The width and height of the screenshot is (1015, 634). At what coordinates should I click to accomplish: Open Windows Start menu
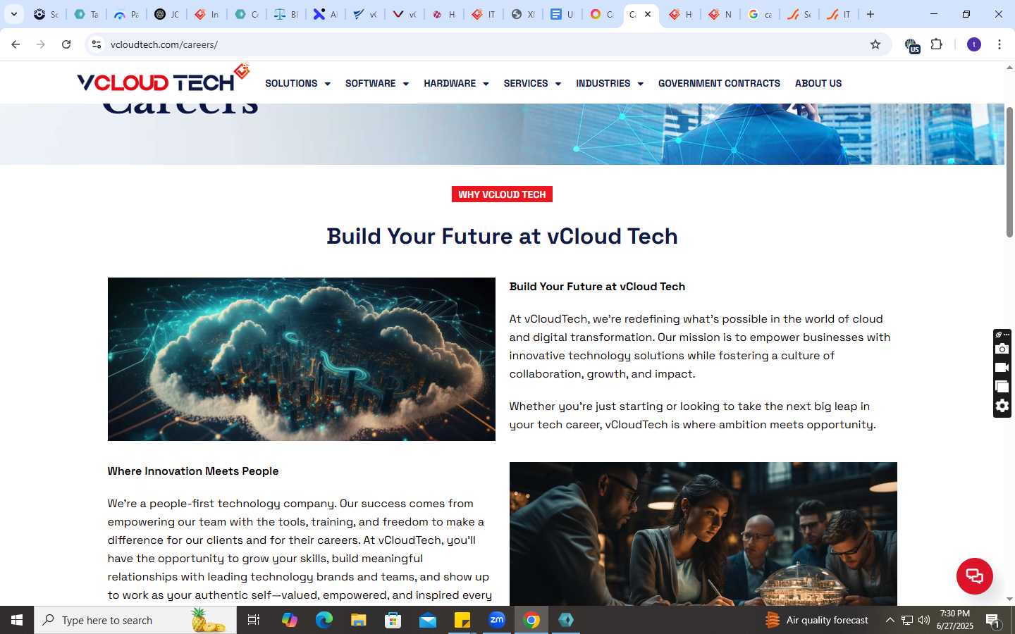17,620
